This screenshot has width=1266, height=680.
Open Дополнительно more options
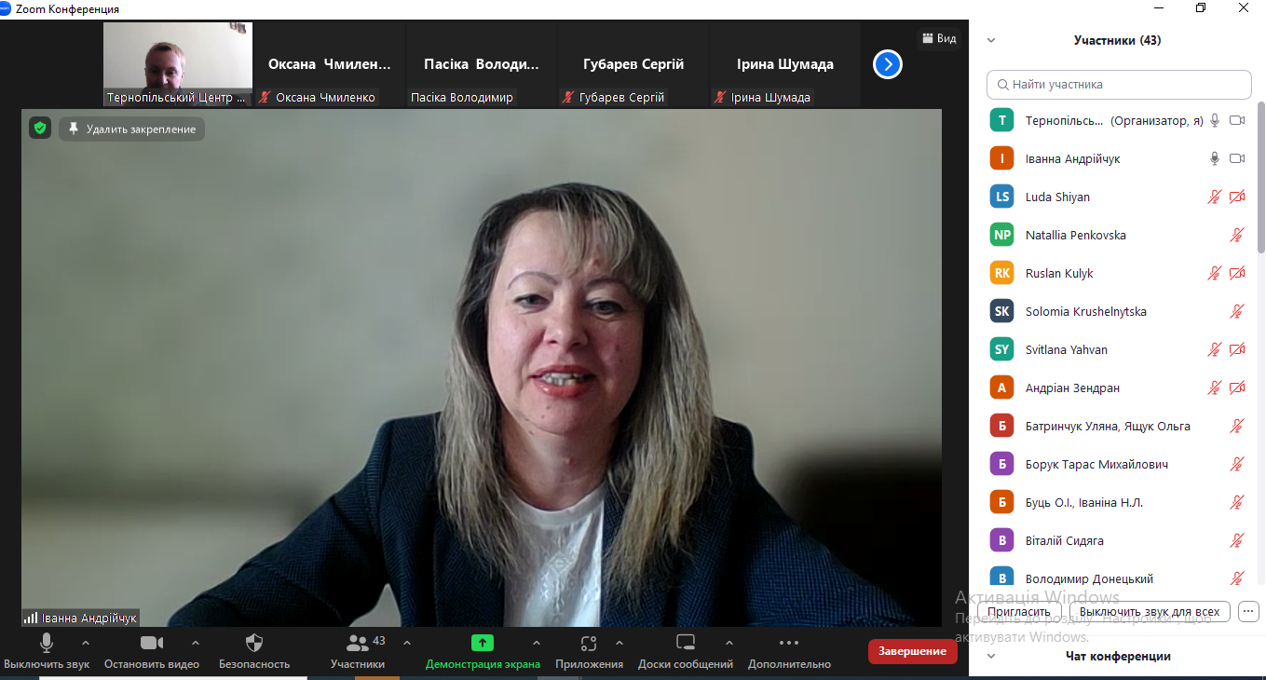(x=789, y=651)
